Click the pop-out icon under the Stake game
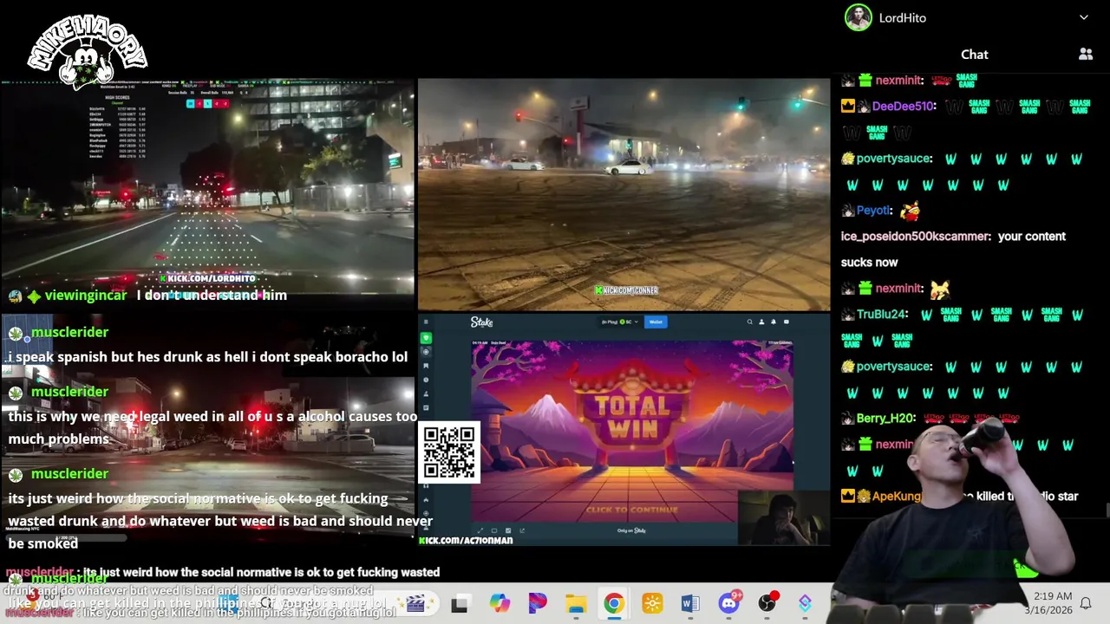The image size is (1110, 624). [x=522, y=530]
